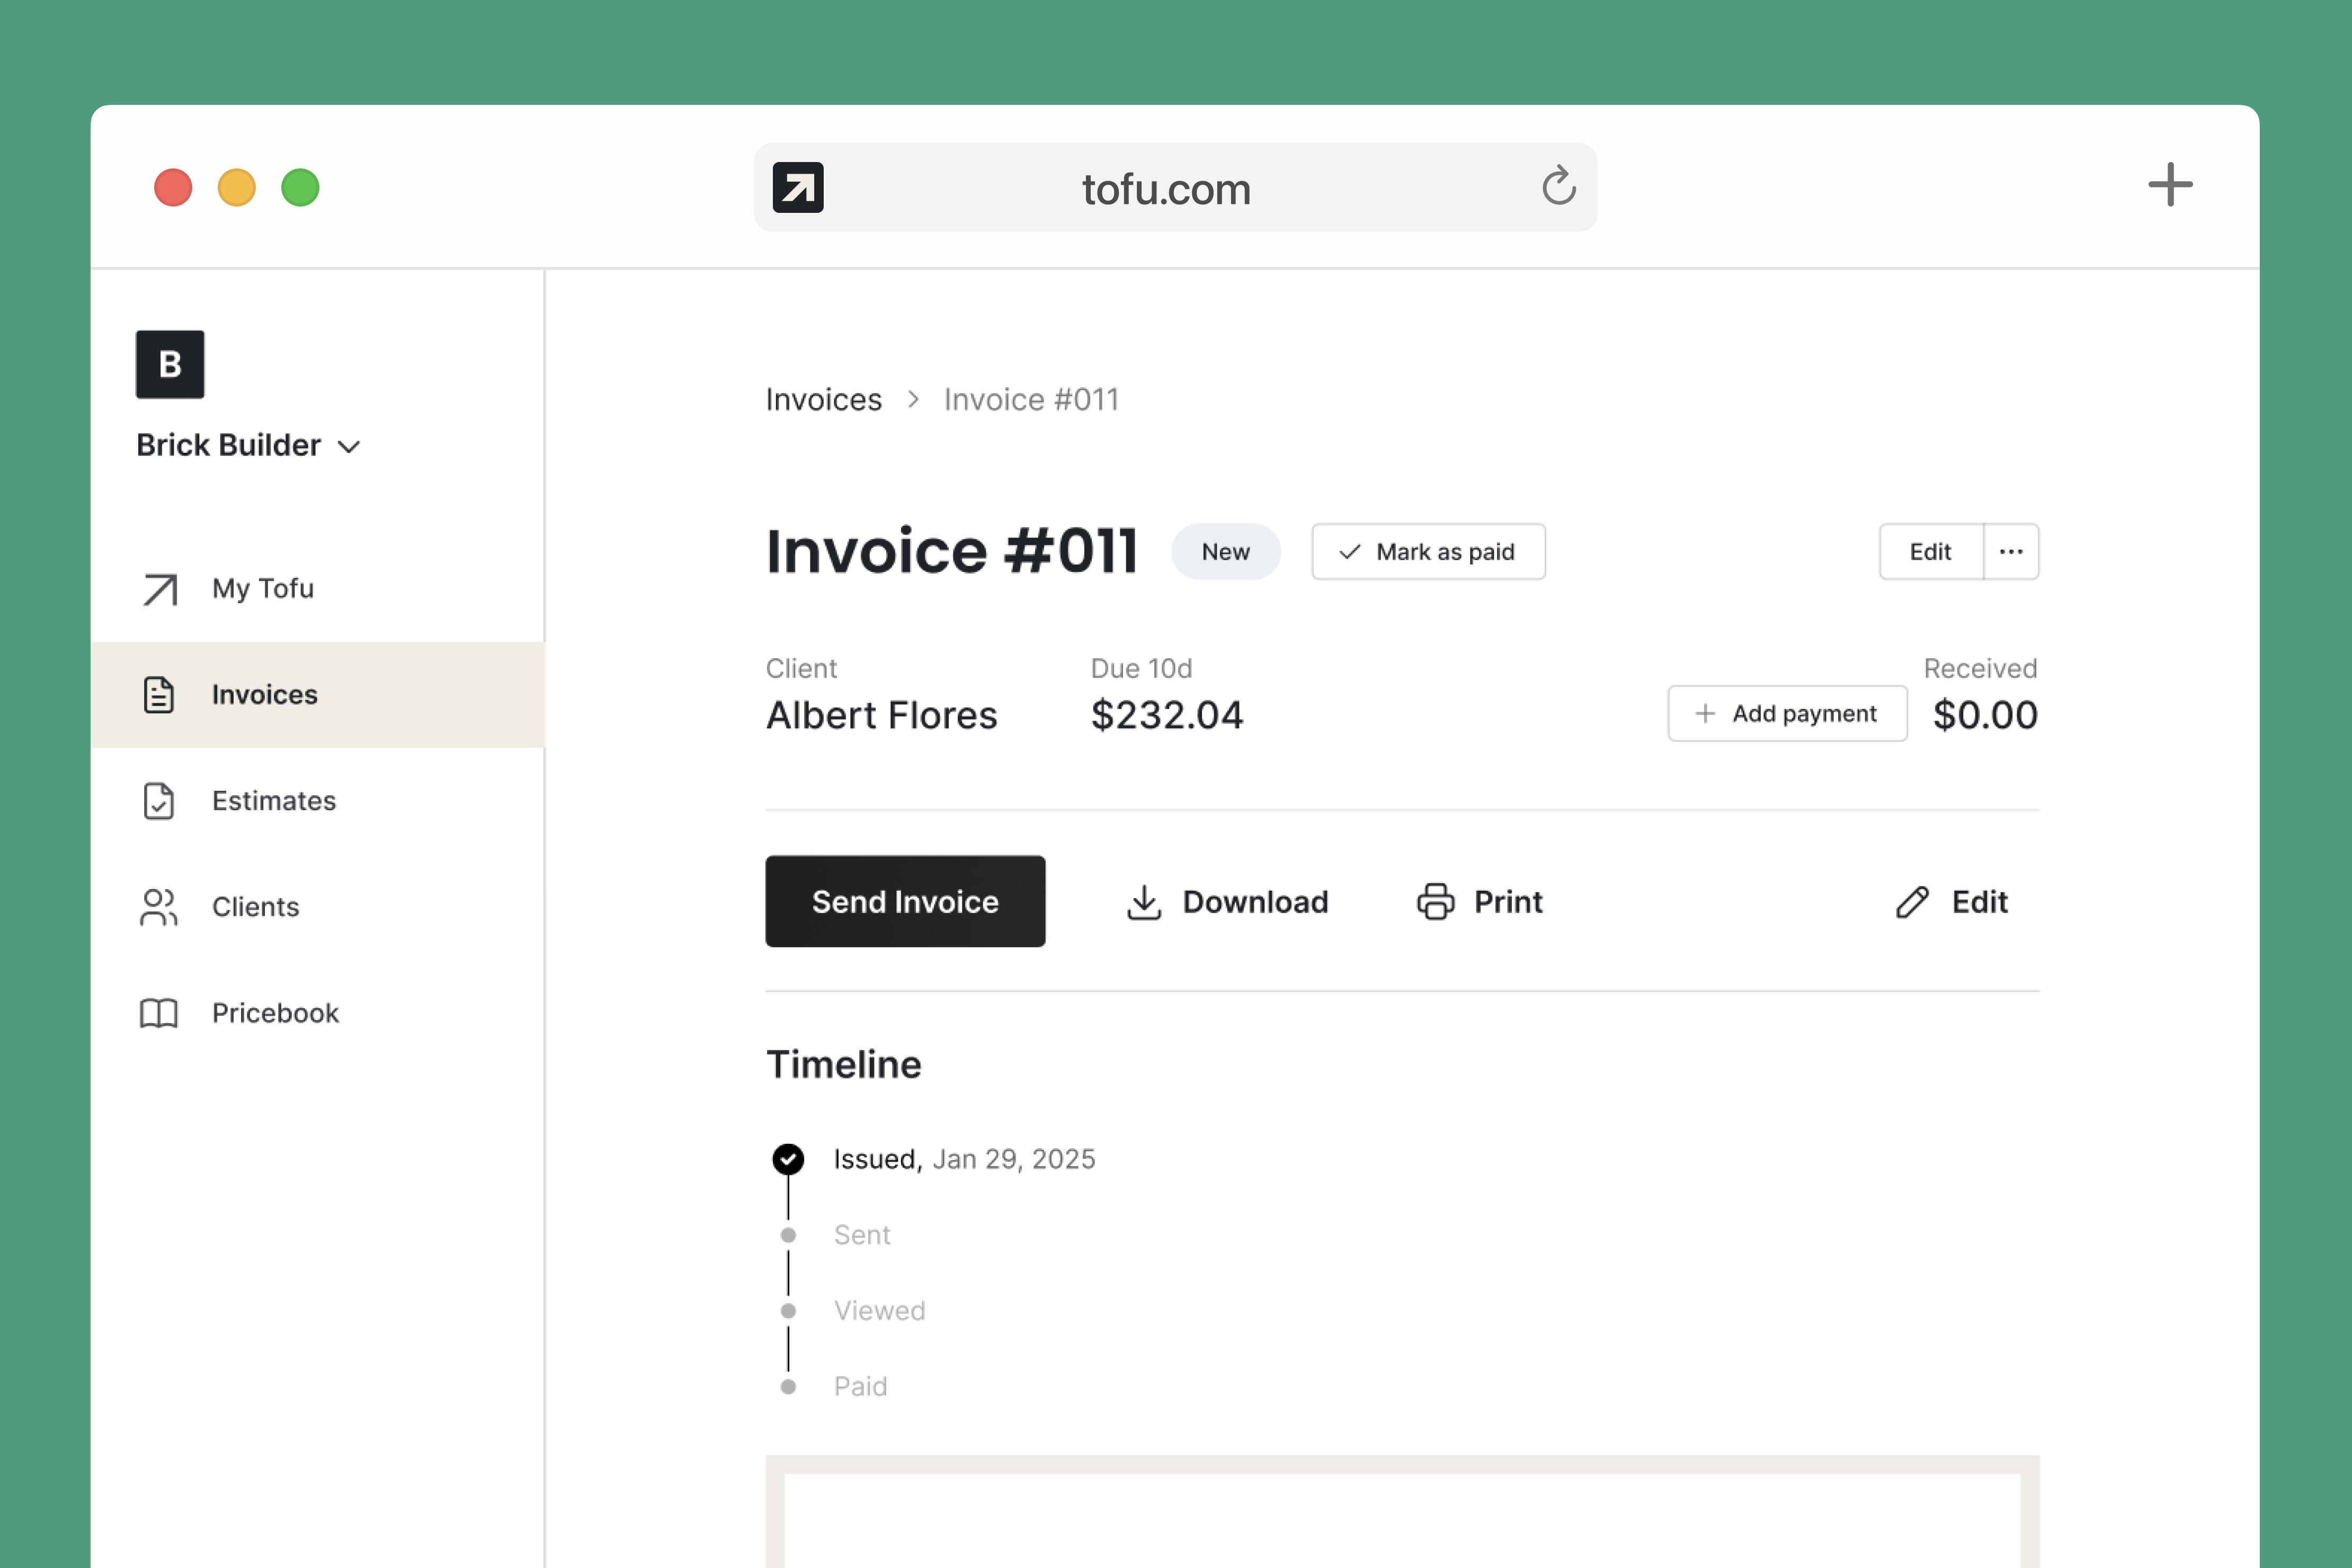
Task: Click the Add payment control
Action: [x=1787, y=713]
